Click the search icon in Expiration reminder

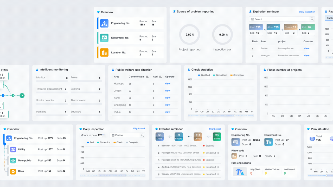pos(312,19)
